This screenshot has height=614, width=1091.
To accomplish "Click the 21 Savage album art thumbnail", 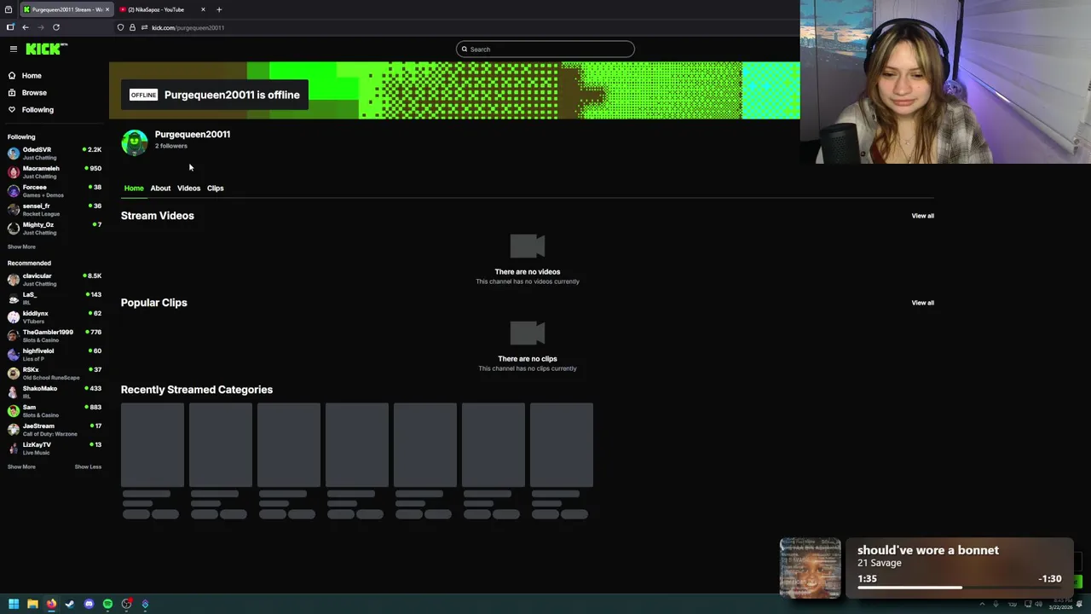I will (810, 568).
